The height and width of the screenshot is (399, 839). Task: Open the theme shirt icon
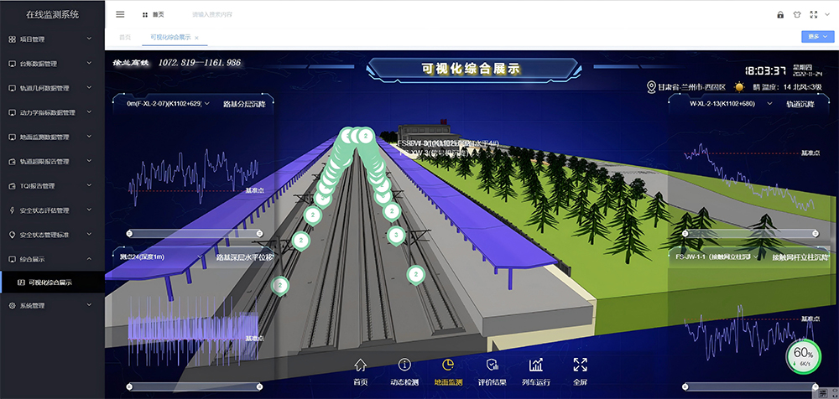click(x=797, y=14)
